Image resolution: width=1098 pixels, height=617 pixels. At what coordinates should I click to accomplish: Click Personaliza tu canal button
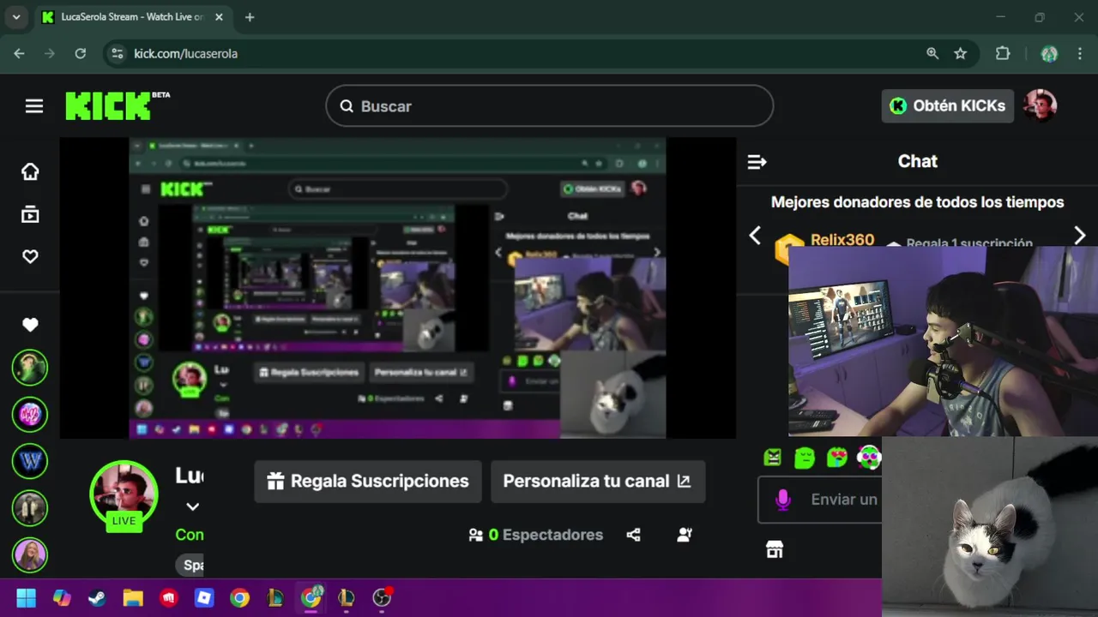pos(598,482)
